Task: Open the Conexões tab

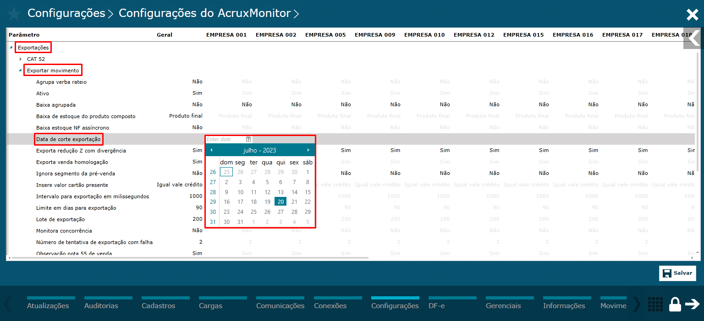Action: (338, 304)
